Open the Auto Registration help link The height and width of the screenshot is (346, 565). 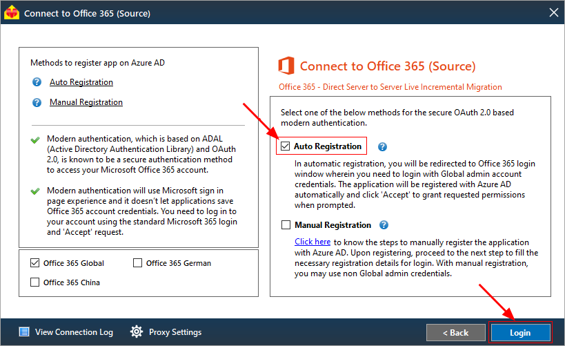pos(81,82)
